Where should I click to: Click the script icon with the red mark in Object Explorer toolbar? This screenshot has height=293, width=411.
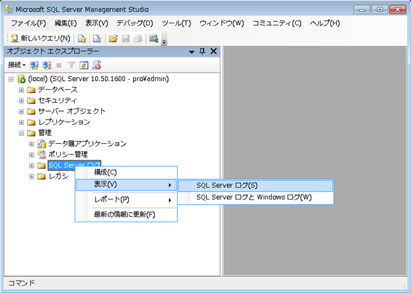97,65
